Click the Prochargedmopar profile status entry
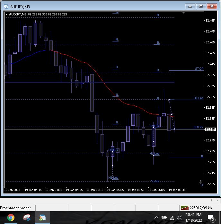 tap(15, 208)
